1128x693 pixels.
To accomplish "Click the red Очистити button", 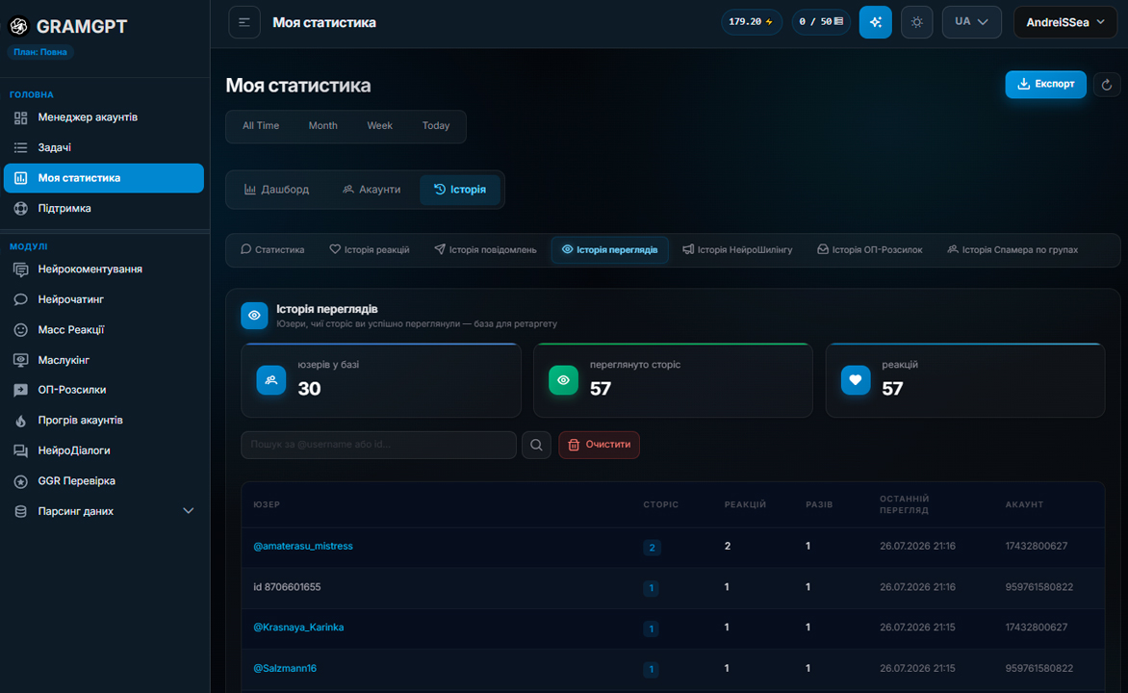I will [x=600, y=445].
